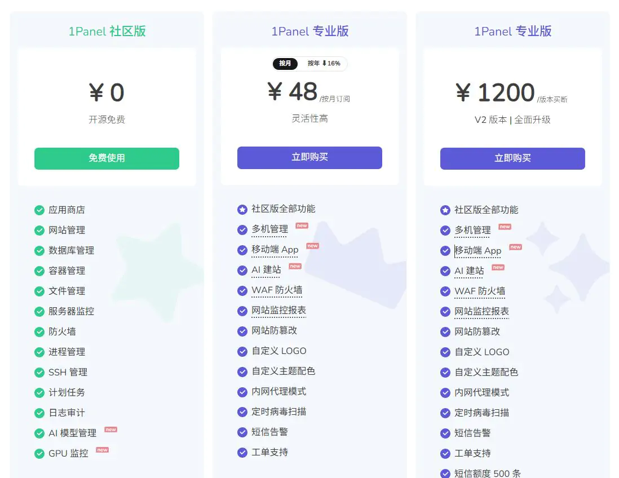Toggle the check beside 网站防篡改
The height and width of the screenshot is (478, 619).
coord(242,331)
